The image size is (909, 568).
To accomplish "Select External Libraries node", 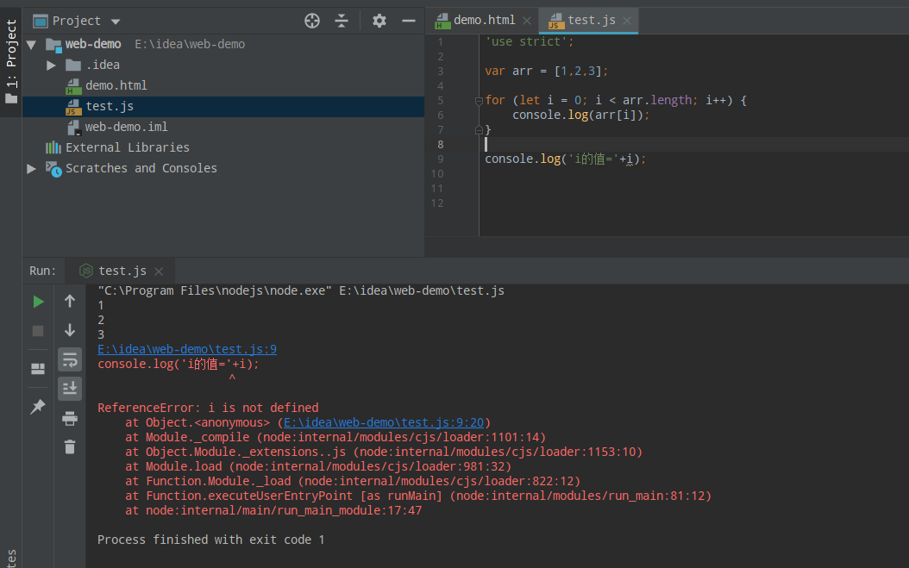I will pyautogui.click(x=128, y=147).
